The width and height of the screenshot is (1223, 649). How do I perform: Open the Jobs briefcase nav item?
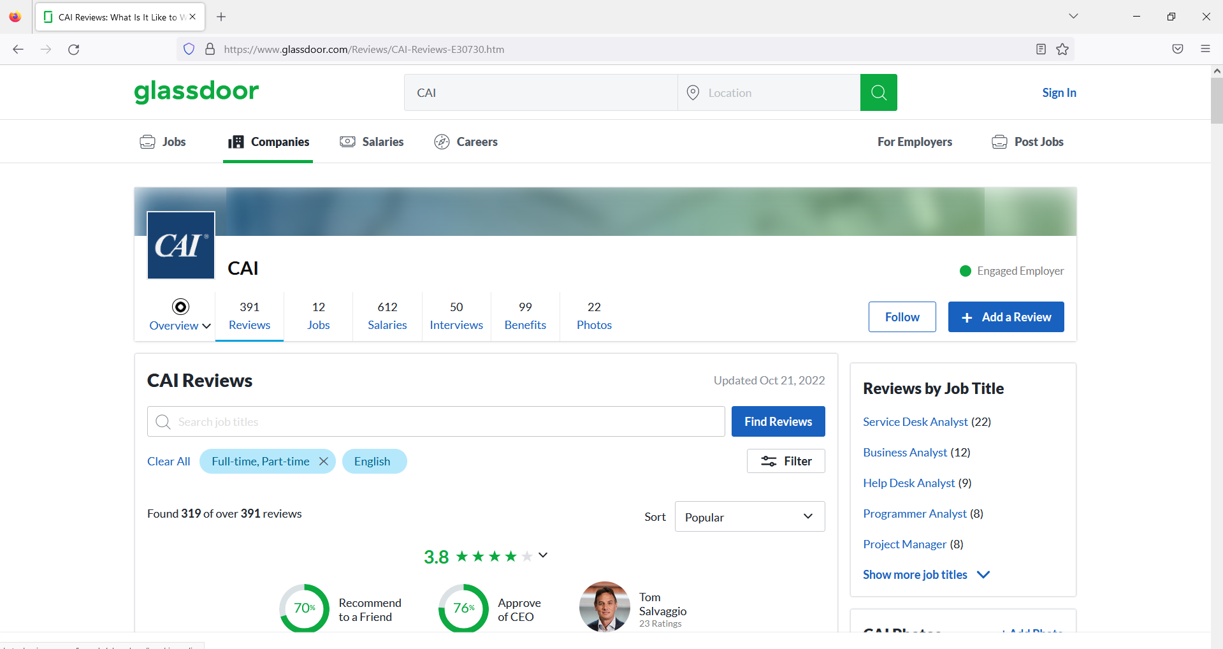point(163,142)
